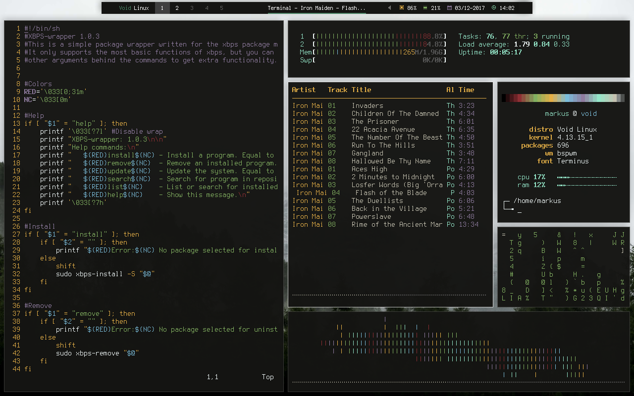Click the packages 696 line

545,145
